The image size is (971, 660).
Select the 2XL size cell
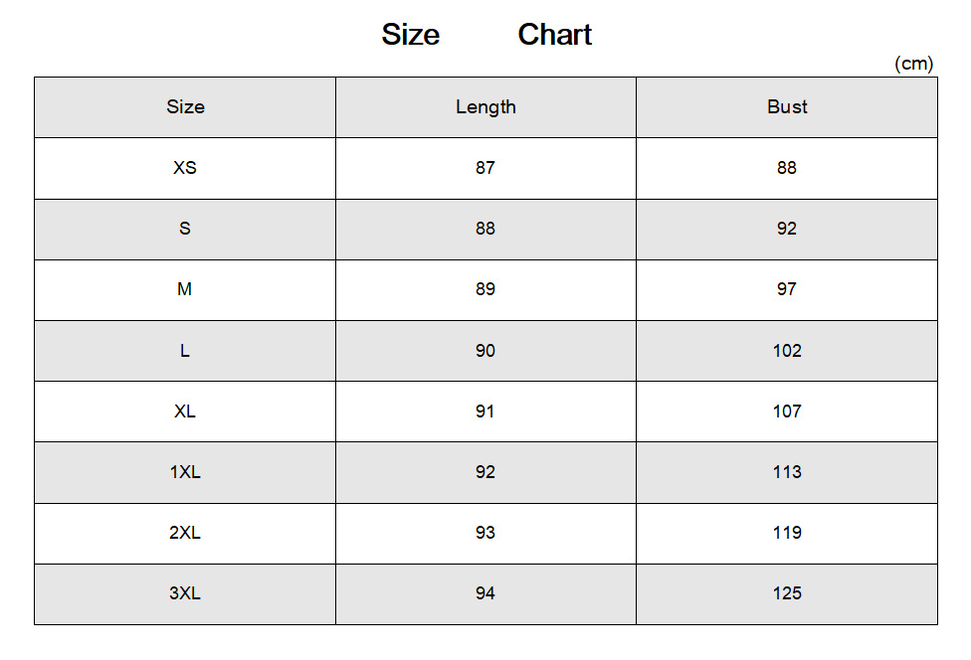point(185,533)
